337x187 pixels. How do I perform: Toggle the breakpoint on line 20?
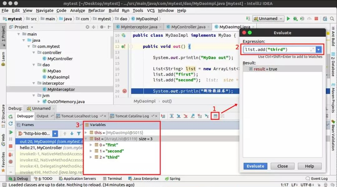125,91
